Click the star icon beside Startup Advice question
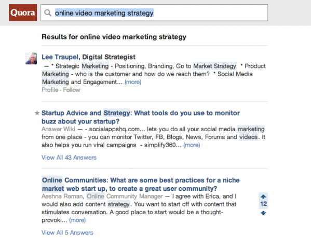This screenshot has width=311, height=238. 37,113
